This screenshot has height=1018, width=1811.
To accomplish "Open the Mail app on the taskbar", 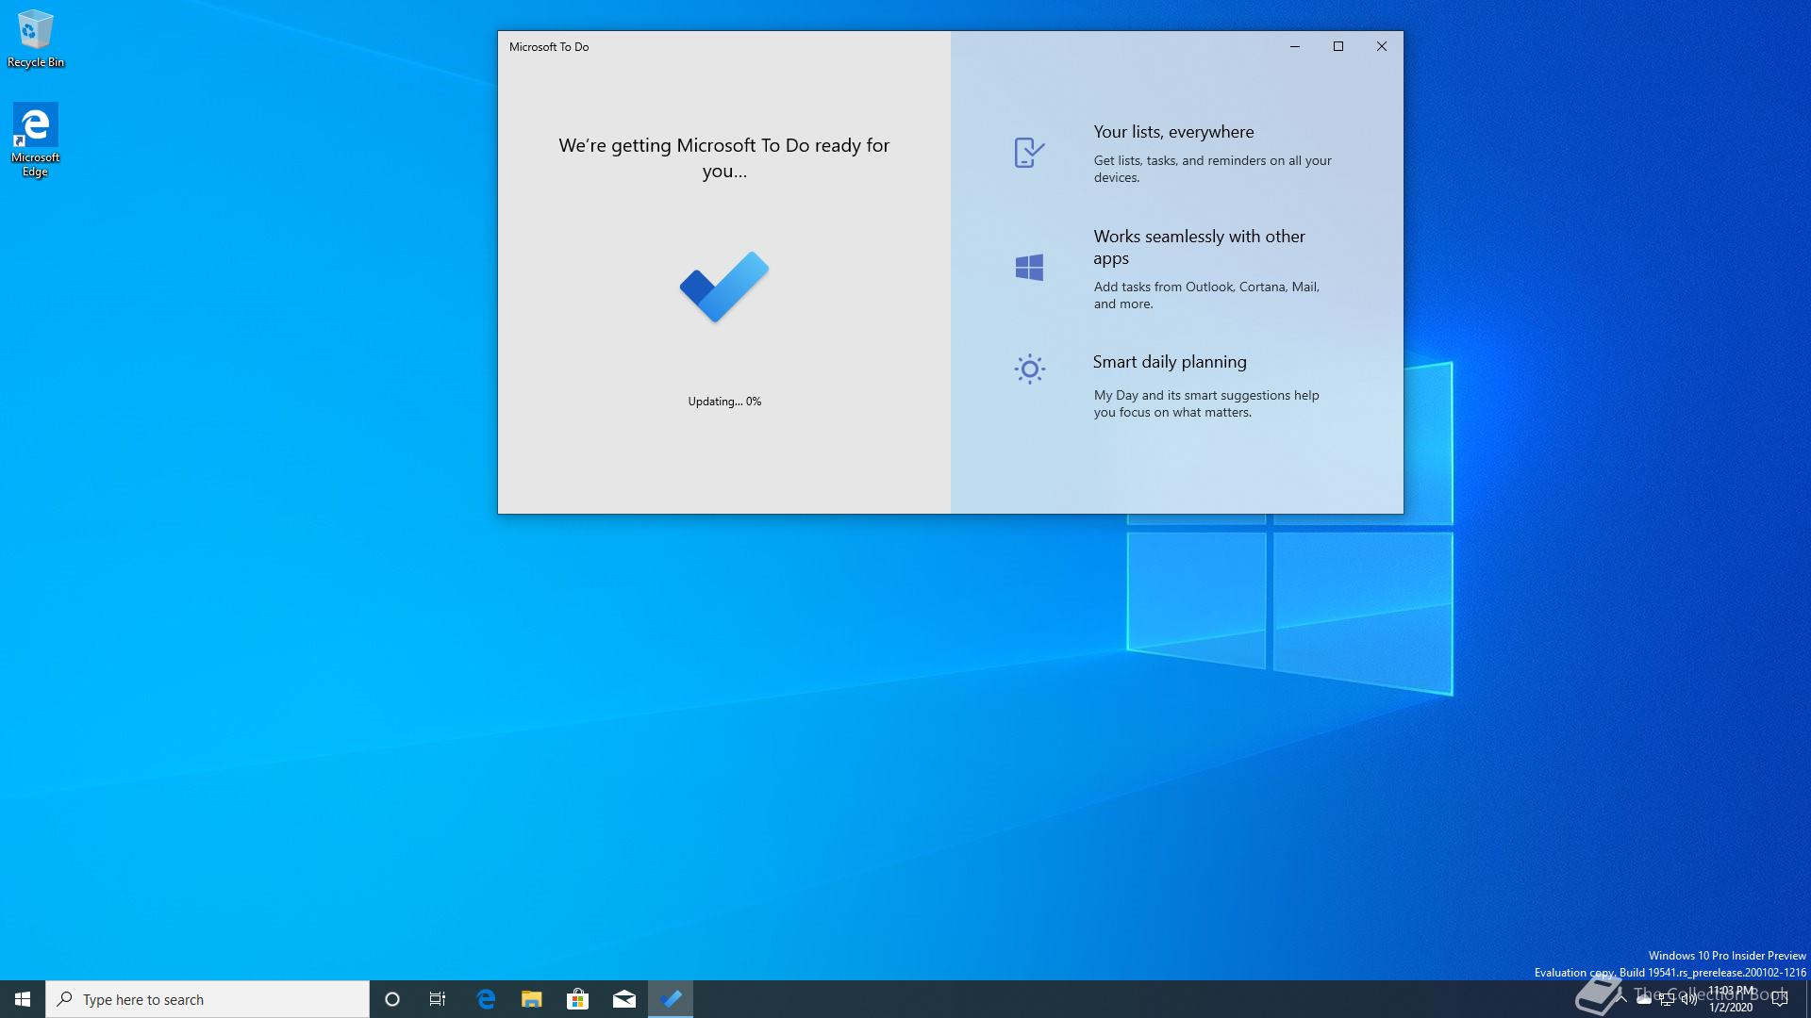I will pyautogui.click(x=623, y=999).
